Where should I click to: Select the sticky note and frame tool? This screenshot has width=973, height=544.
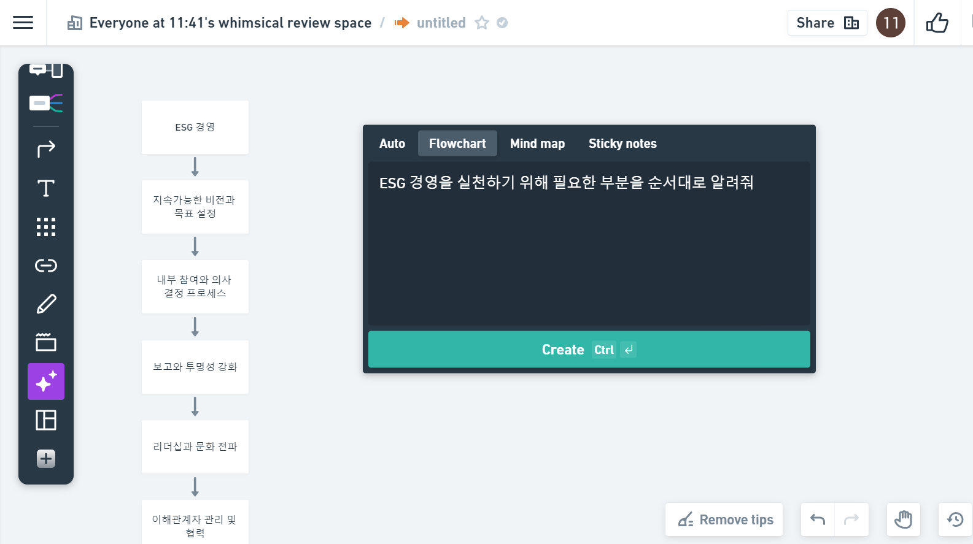[x=46, y=71]
